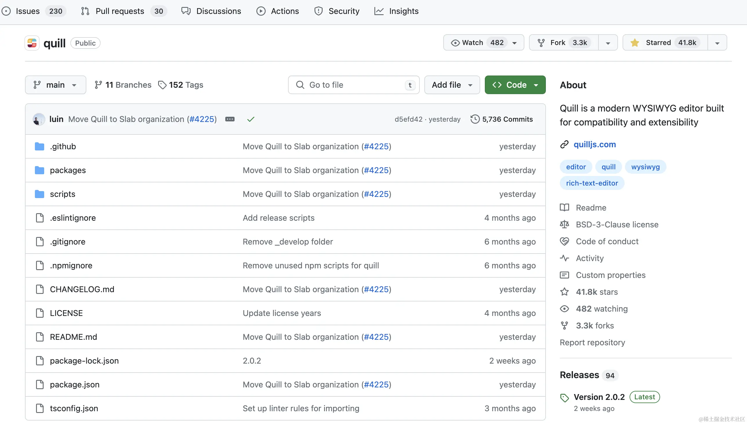
Task: Click the green checkmark commit status icon
Action: (x=251, y=119)
